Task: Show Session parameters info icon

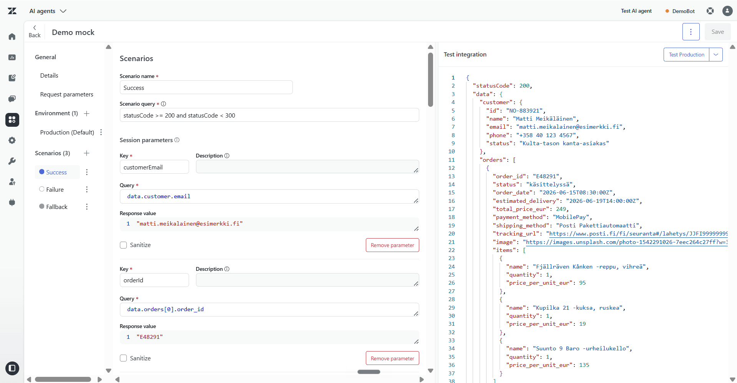Action: click(x=177, y=140)
